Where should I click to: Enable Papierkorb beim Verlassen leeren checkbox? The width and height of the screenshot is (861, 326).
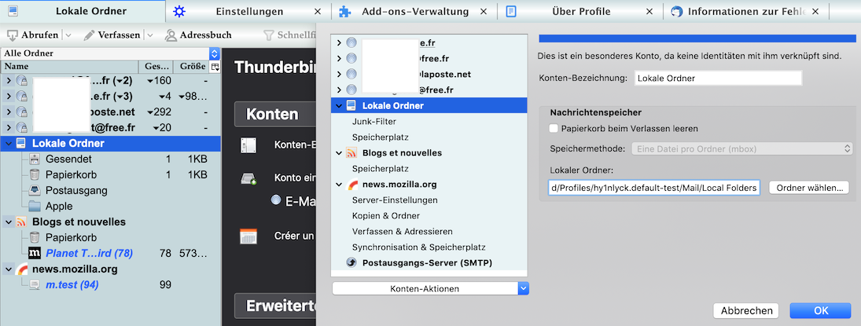pos(554,128)
